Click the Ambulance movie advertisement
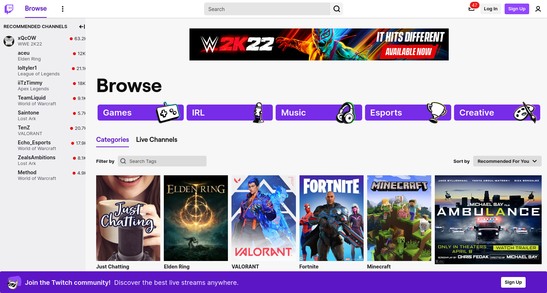The image size is (547, 293). coord(488,220)
